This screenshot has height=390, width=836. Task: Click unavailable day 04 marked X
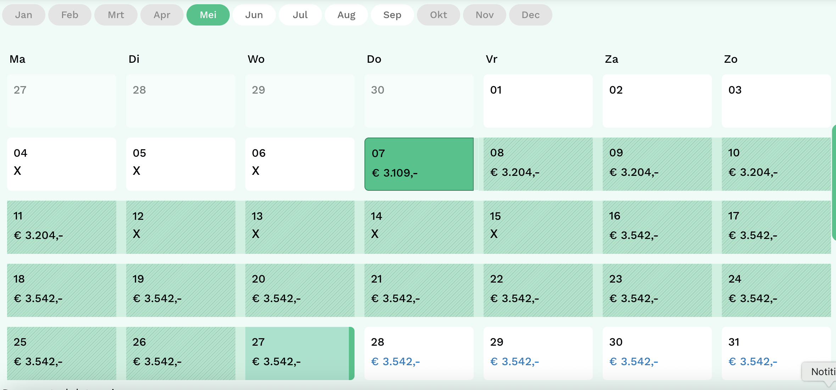click(x=61, y=164)
